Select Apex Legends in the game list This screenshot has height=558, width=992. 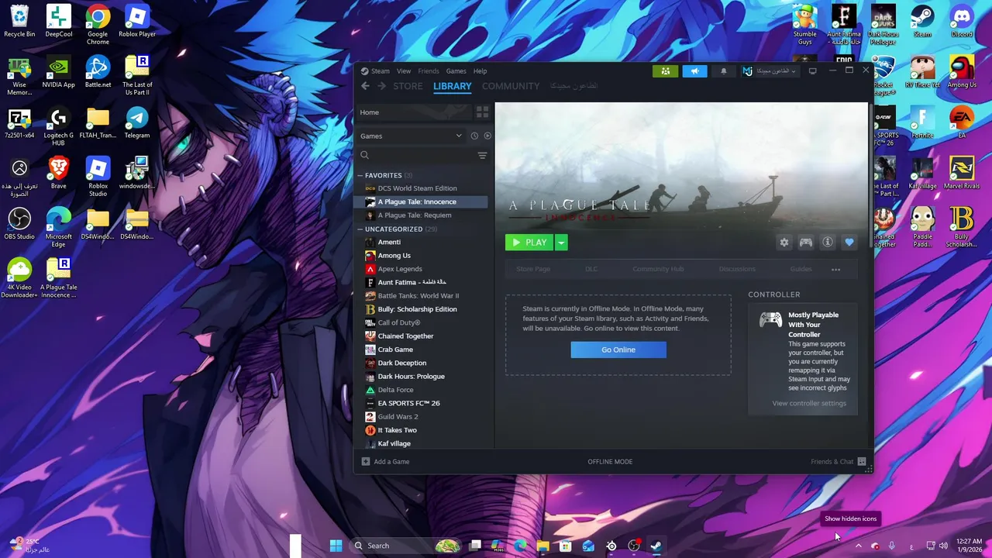(x=400, y=269)
